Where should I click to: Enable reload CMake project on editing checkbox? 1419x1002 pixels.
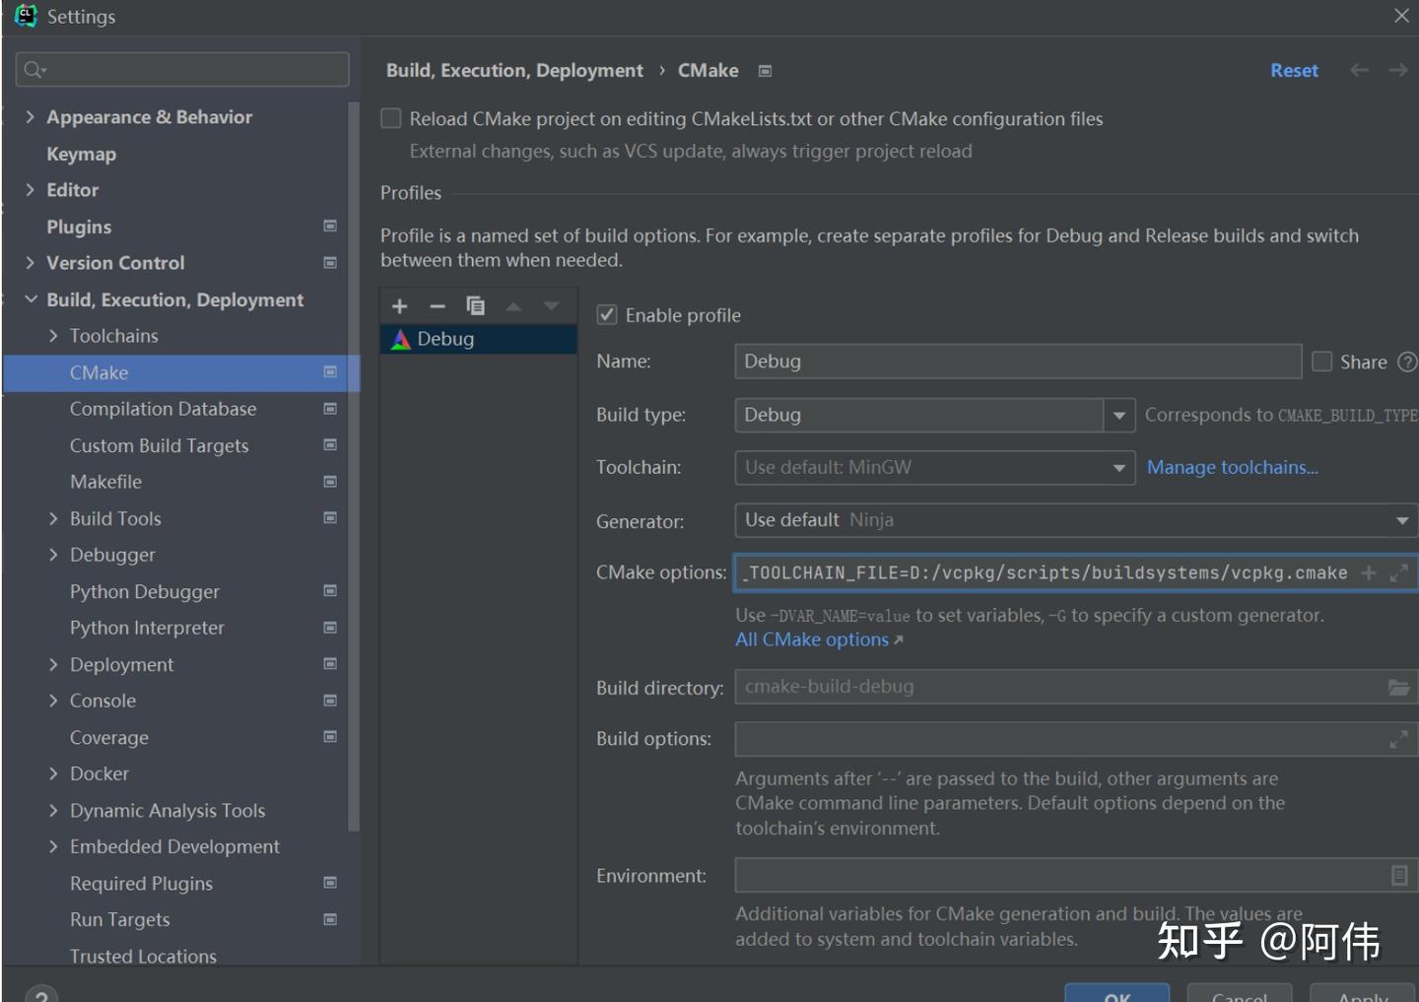click(x=391, y=119)
